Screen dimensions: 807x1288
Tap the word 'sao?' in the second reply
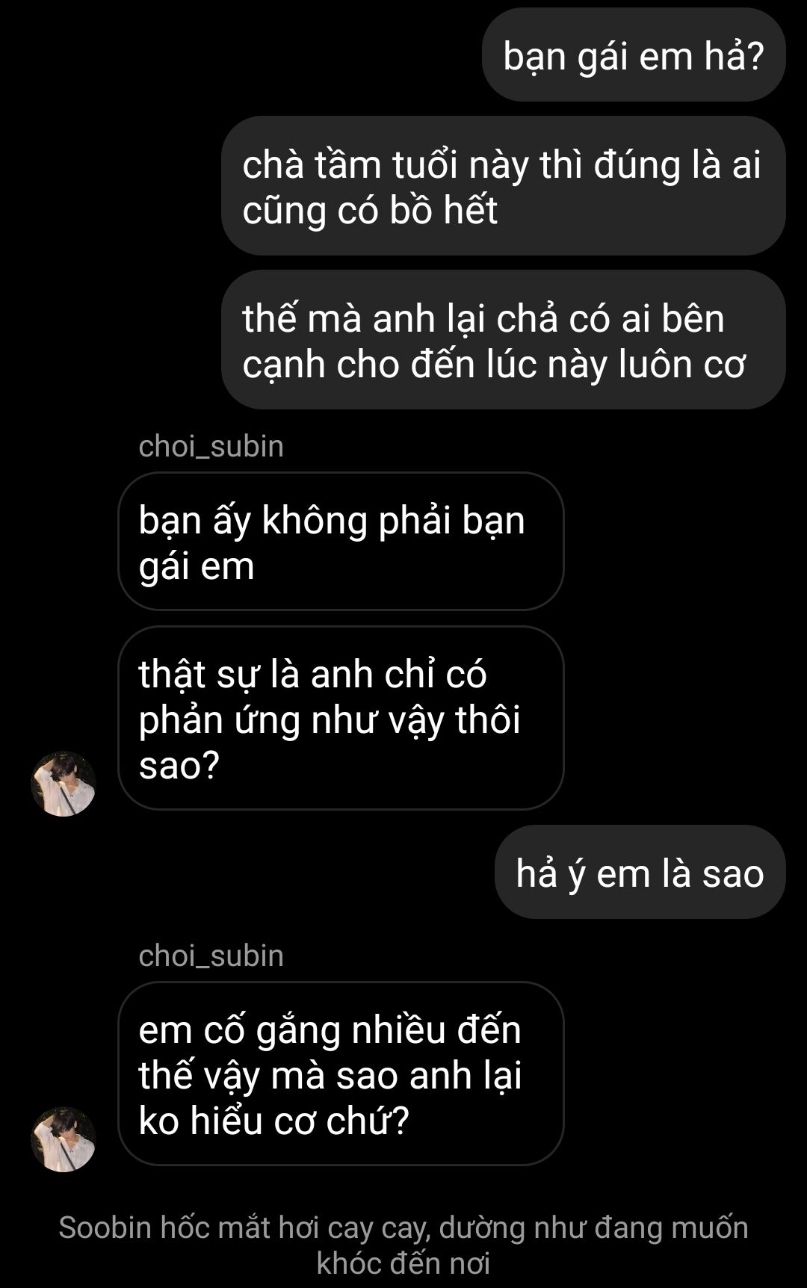coord(179,765)
